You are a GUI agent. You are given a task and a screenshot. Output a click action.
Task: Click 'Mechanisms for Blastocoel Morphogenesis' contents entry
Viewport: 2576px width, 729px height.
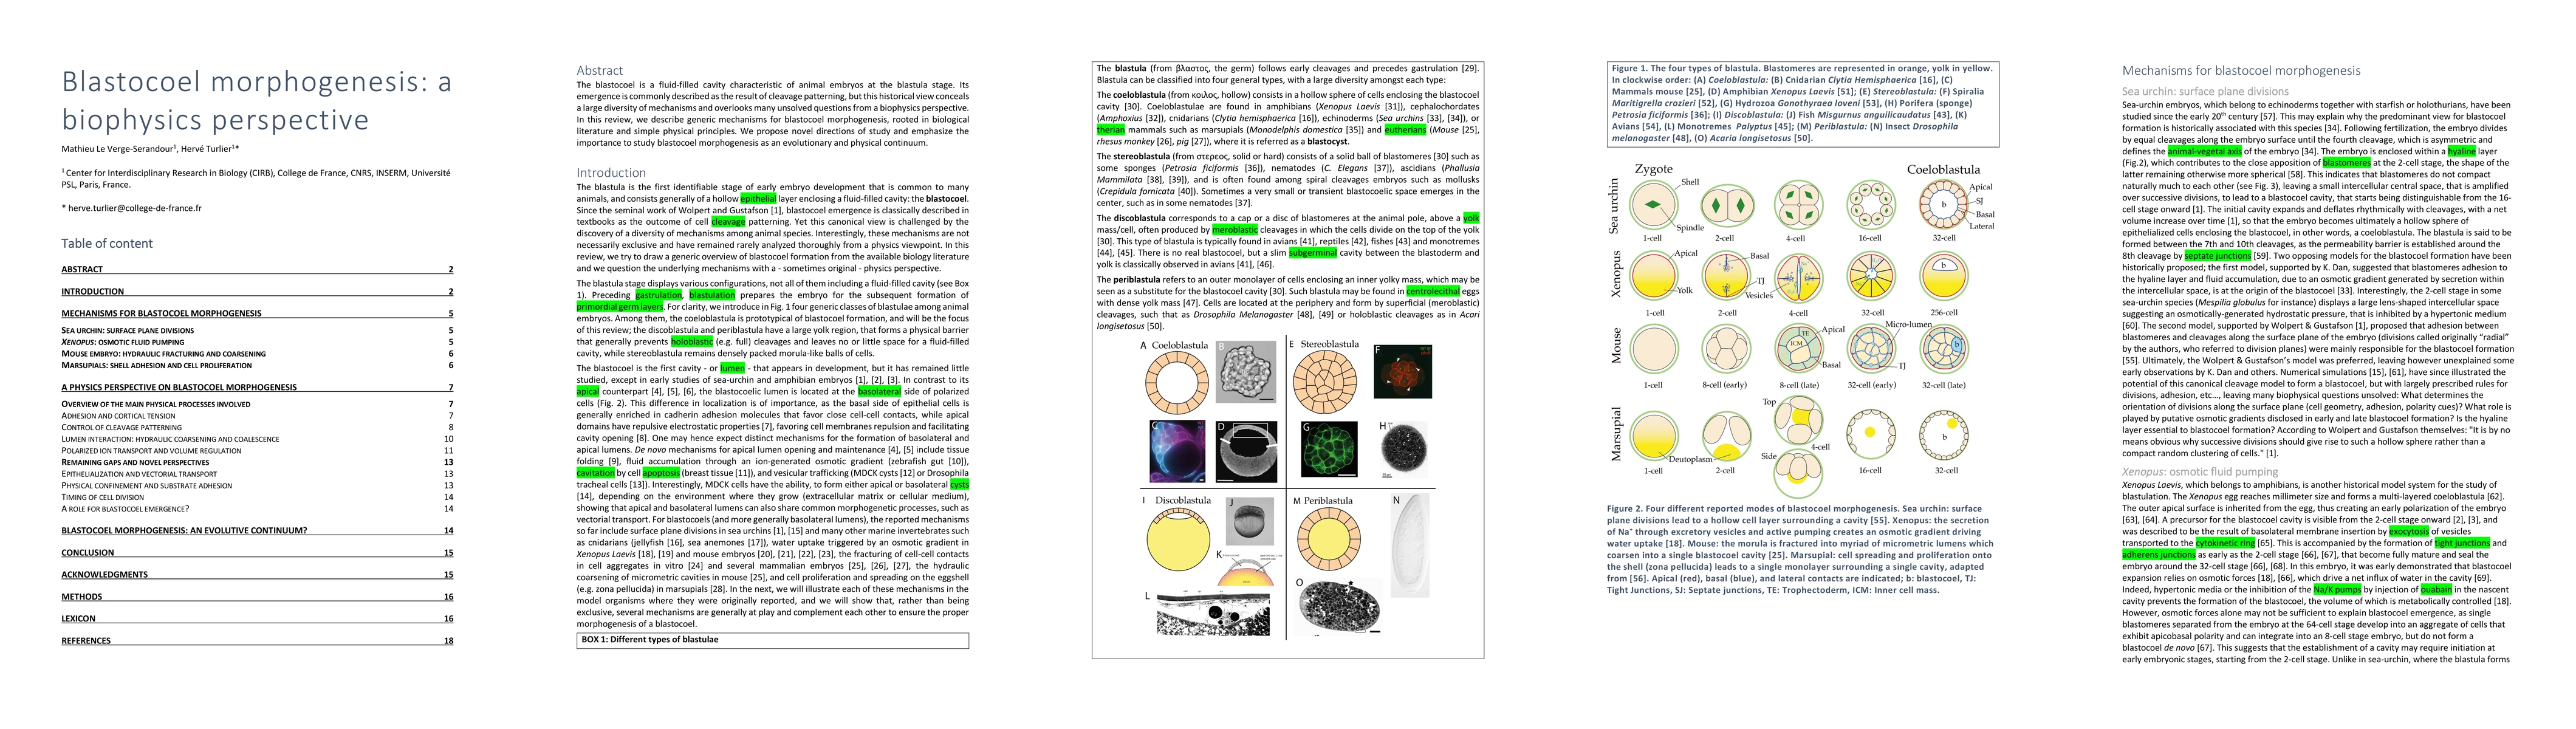(161, 313)
